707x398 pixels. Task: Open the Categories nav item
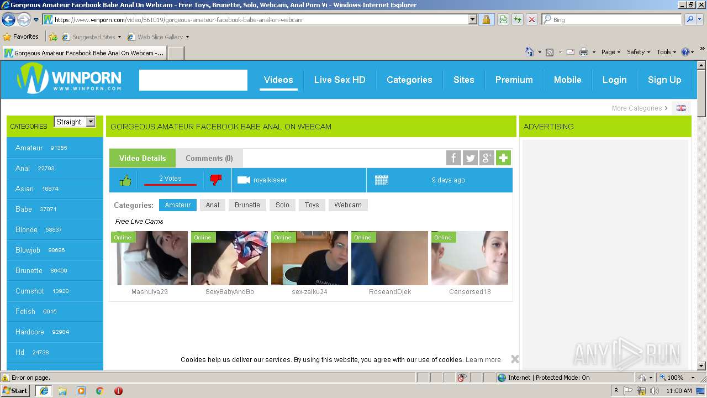pos(409,80)
